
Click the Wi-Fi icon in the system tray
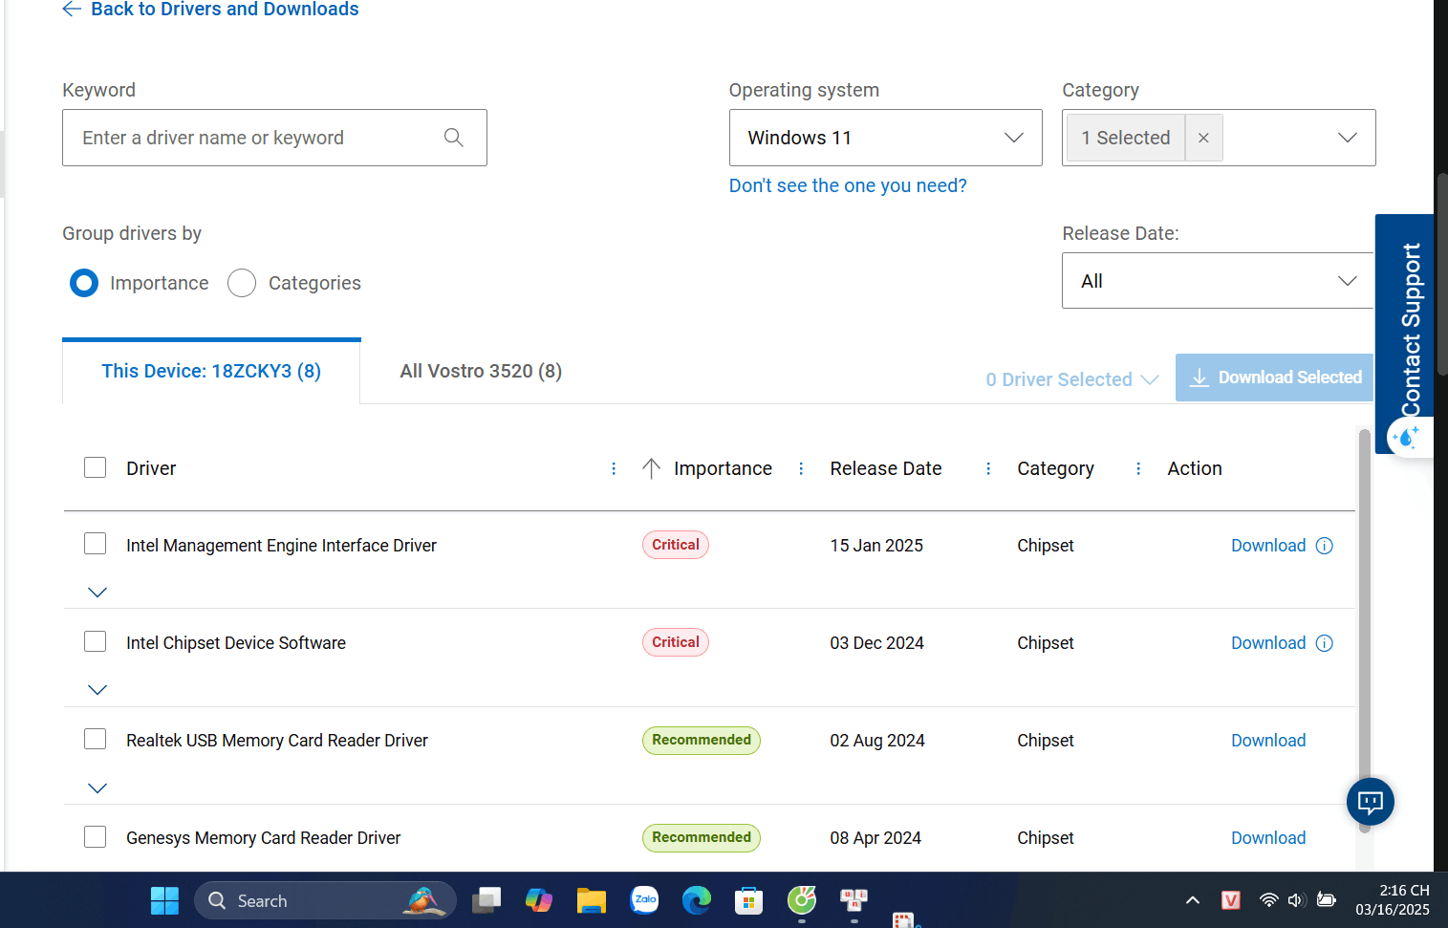(x=1268, y=899)
